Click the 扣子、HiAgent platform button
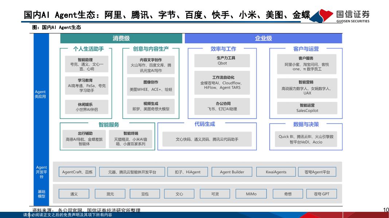 tap(187, 171)
